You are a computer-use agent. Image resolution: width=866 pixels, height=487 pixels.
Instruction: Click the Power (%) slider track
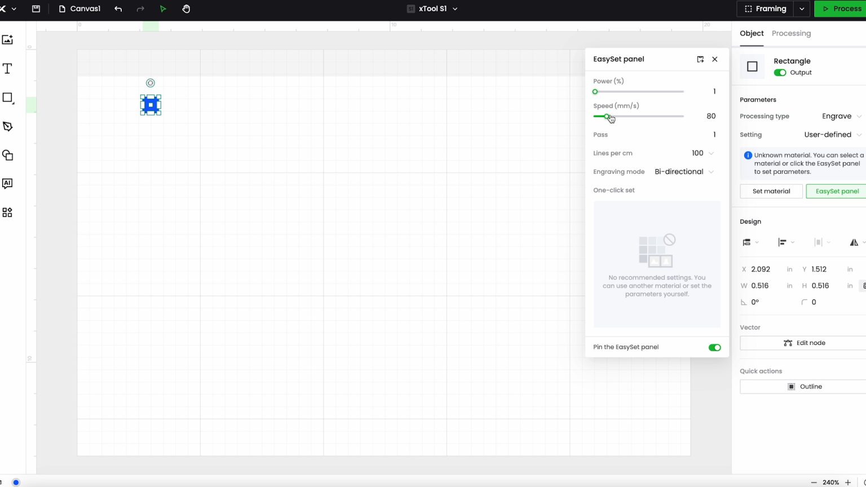pos(639,92)
